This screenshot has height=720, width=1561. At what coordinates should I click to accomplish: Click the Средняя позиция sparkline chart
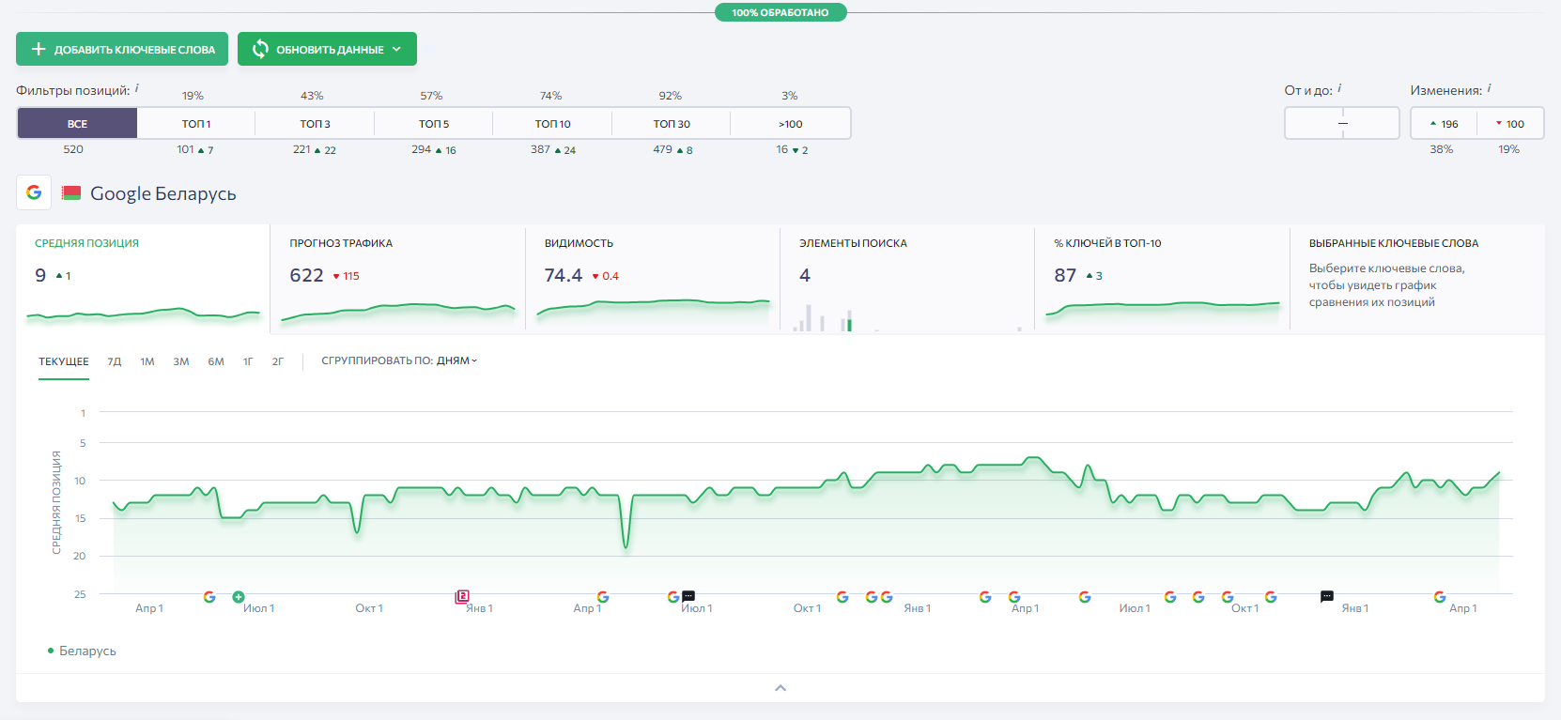coord(143,314)
